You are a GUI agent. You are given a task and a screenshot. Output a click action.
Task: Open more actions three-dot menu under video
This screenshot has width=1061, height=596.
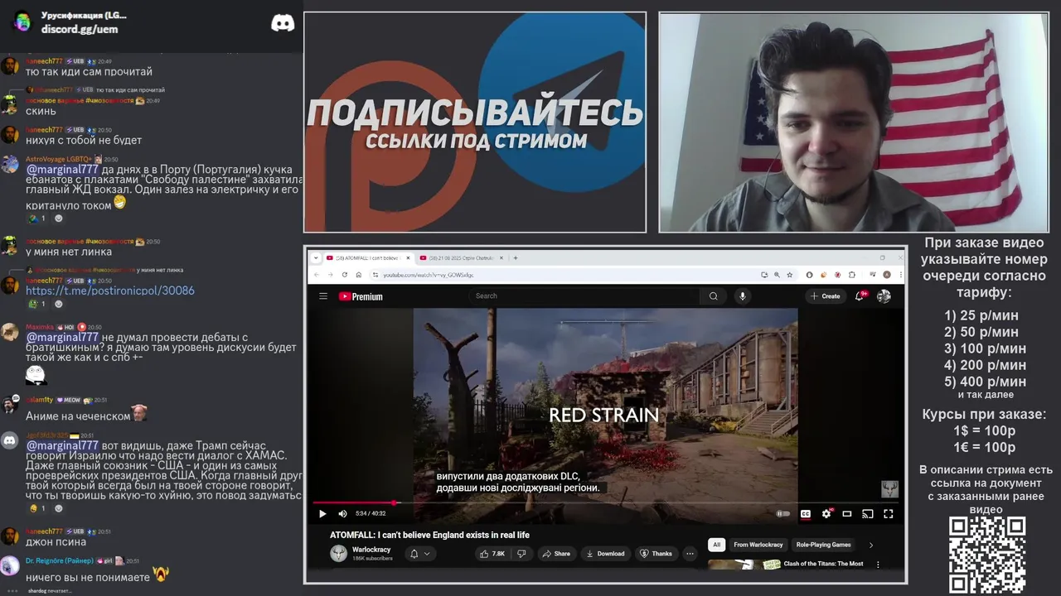[690, 554]
